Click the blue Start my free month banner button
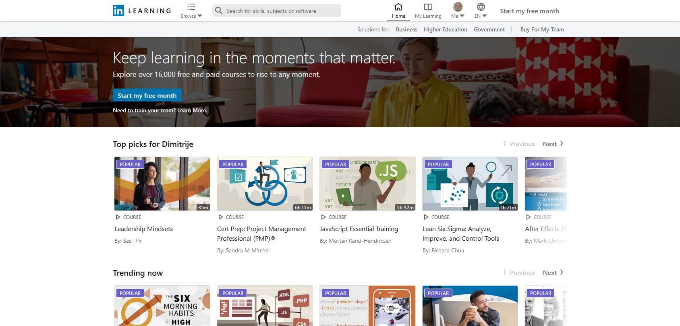Image resolution: width=680 pixels, height=326 pixels. [x=147, y=95]
